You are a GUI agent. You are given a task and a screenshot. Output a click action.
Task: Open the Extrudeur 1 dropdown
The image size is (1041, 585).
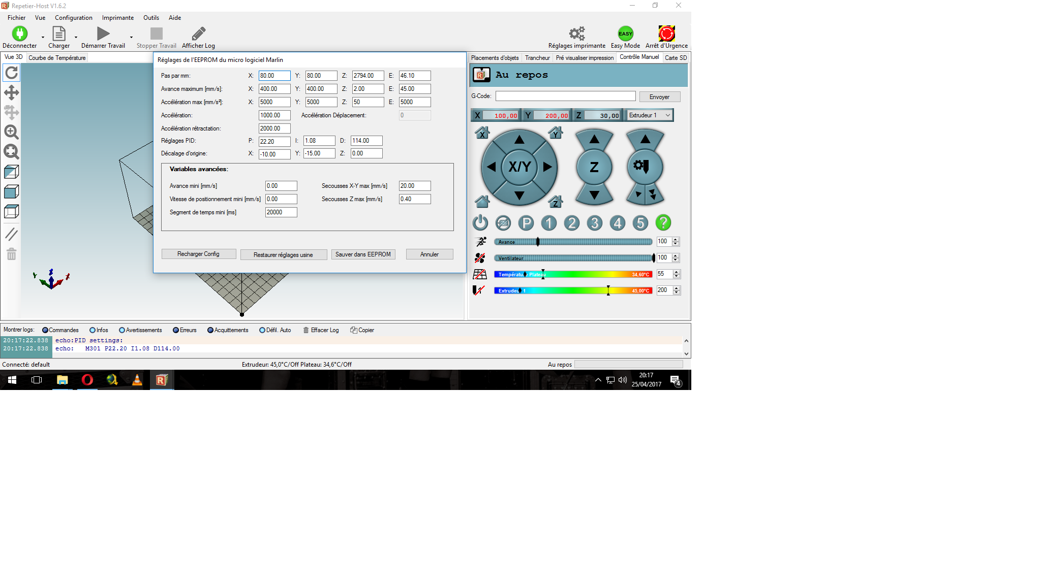point(650,115)
